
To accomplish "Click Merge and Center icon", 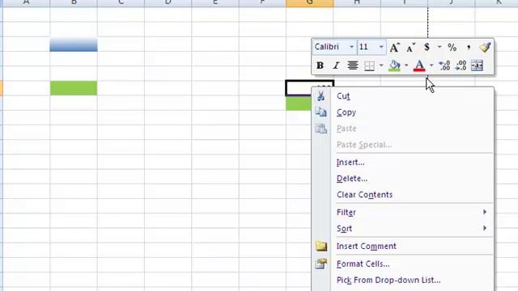I will point(477,65).
